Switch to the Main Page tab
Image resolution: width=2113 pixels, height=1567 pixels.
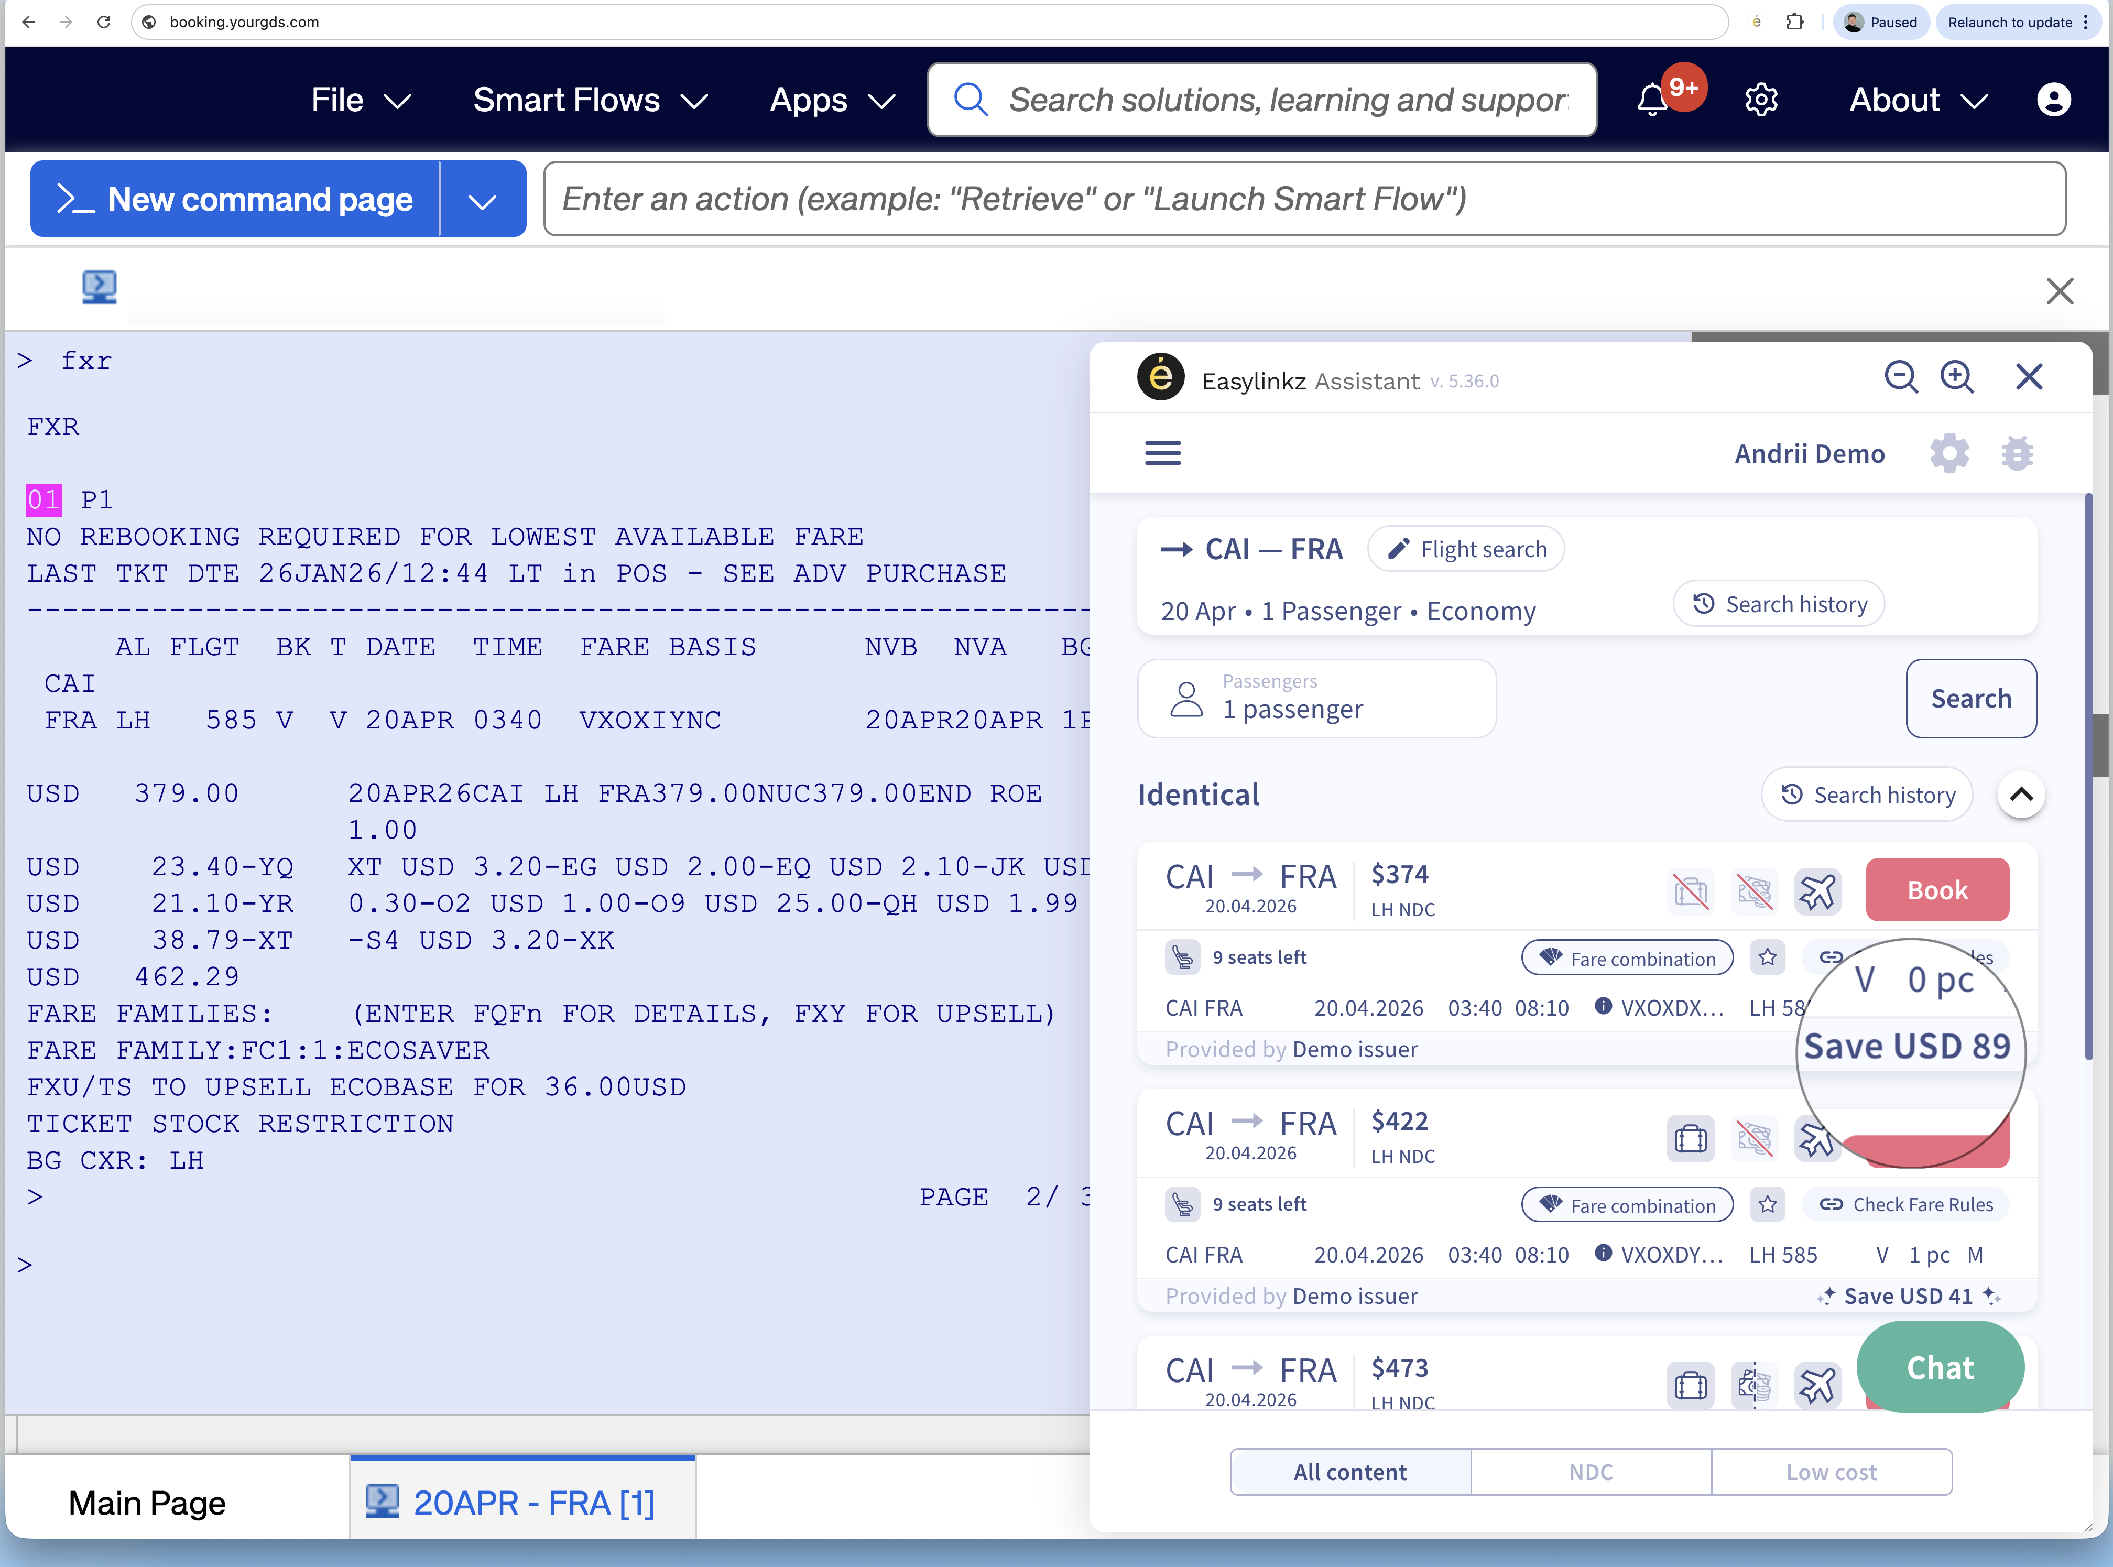pyautogui.click(x=147, y=1503)
